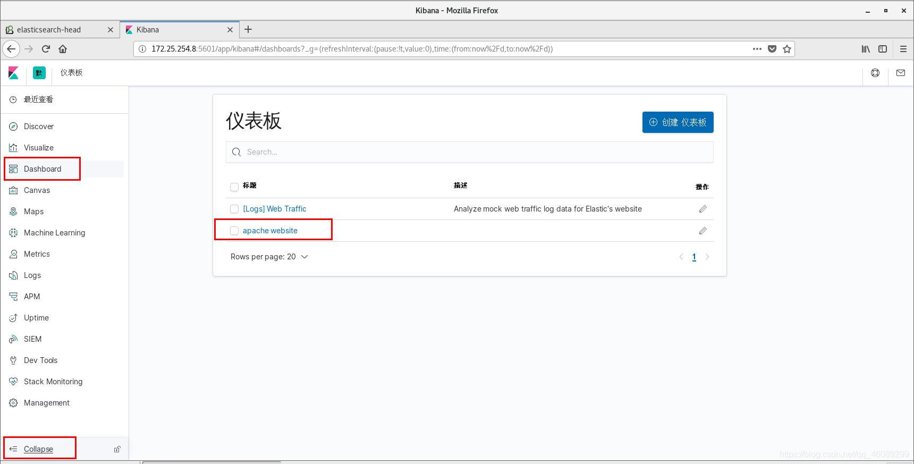Click the SIEM sidebar icon
The height and width of the screenshot is (464, 914).
[x=13, y=339]
